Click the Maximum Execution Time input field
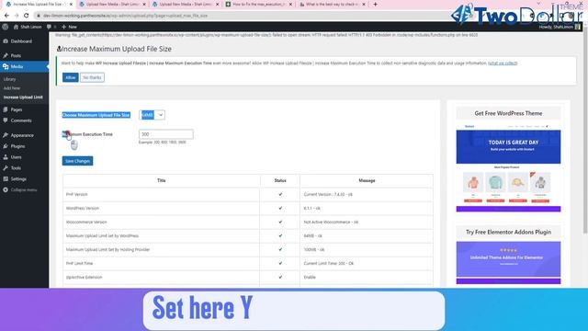The height and width of the screenshot is (331, 588). 166,134
